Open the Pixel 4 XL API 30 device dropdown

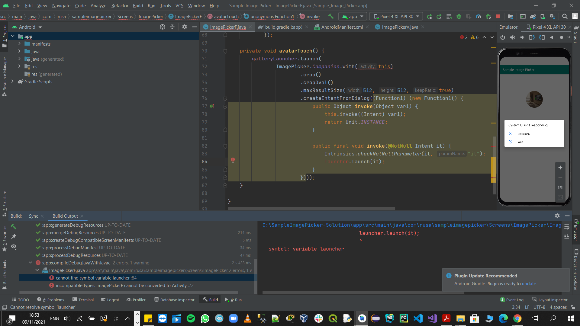click(396, 16)
